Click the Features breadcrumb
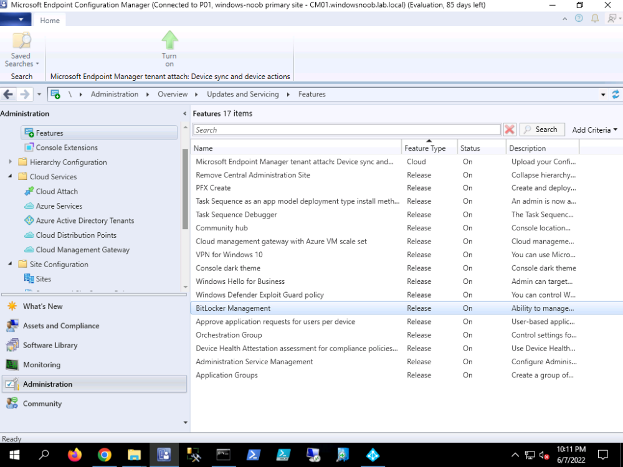623x467 pixels. click(312, 94)
